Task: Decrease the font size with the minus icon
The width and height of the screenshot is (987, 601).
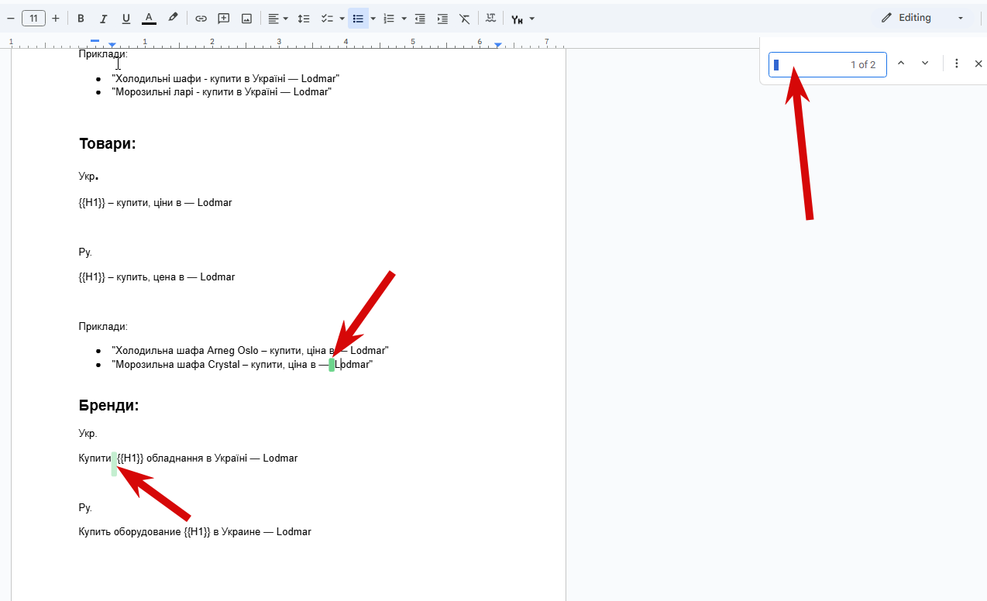Action: point(11,18)
